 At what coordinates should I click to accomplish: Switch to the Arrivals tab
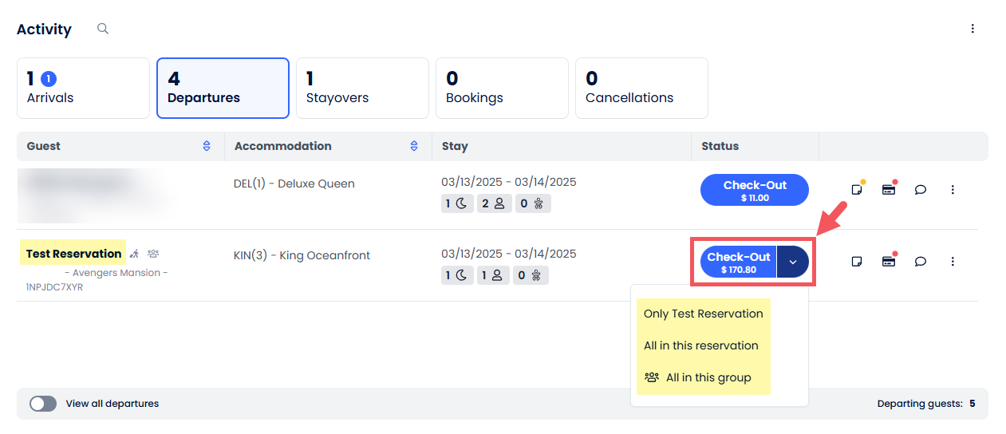(x=83, y=88)
